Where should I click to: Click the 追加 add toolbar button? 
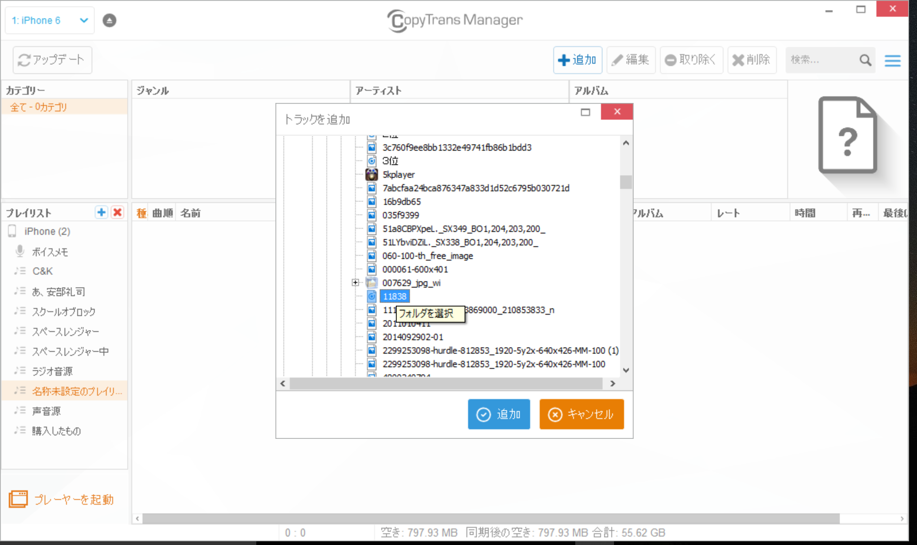point(577,60)
